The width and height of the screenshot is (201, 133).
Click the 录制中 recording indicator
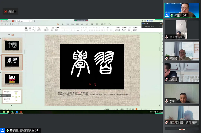coord(10,12)
